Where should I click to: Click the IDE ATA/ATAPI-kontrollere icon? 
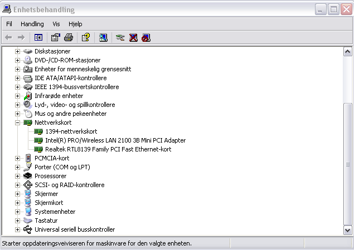point(28,78)
